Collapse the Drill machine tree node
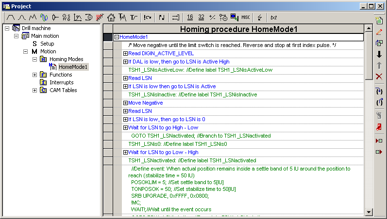The height and width of the screenshot is (219, 387). point(7,29)
